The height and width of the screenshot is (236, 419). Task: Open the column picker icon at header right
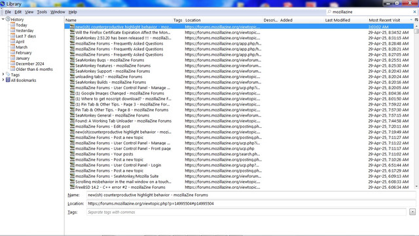[x=416, y=20]
